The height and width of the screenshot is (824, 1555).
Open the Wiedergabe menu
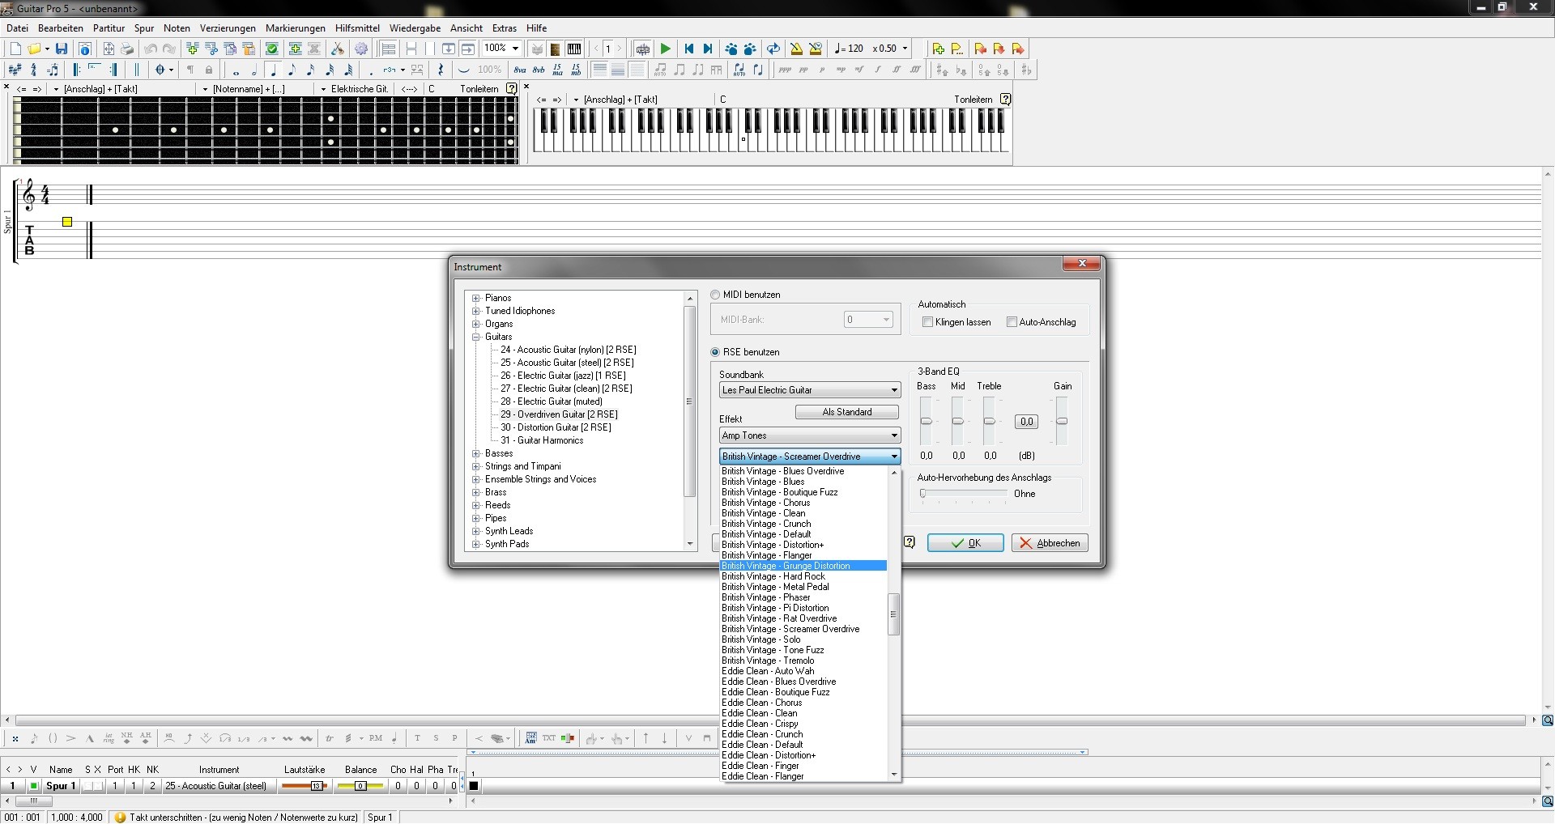point(415,28)
